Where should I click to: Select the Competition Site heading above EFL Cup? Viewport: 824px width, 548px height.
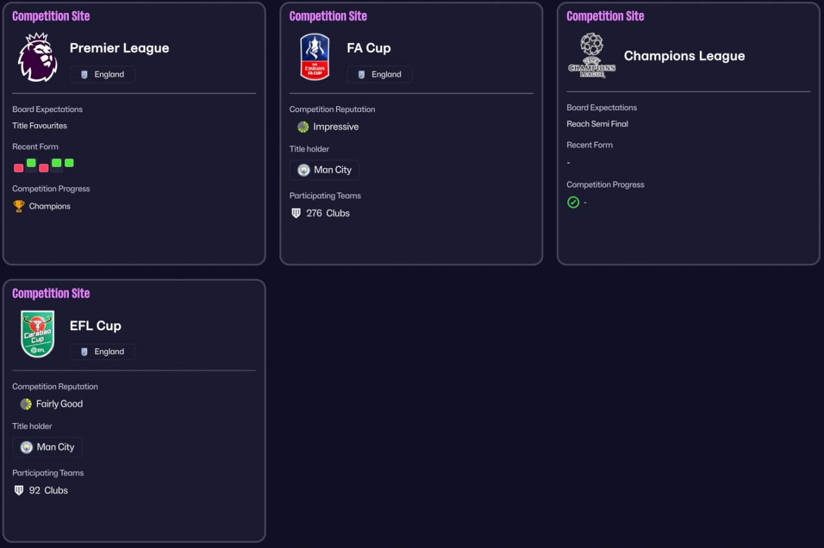click(51, 294)
